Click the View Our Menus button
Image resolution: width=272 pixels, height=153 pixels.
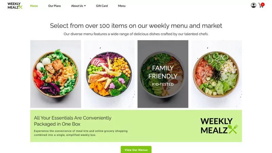136,150
